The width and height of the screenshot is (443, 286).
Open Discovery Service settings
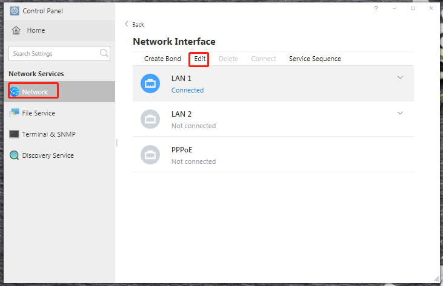click(x=59, y=155)
